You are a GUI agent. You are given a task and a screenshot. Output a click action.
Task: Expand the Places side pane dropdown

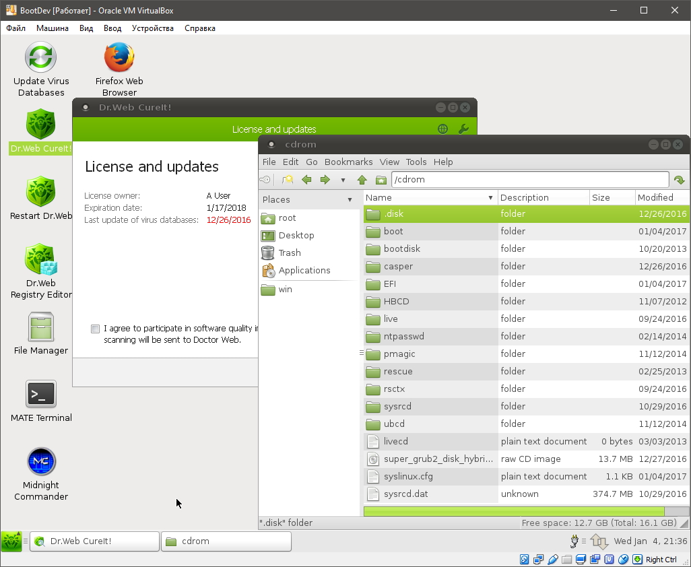(350, 199)
